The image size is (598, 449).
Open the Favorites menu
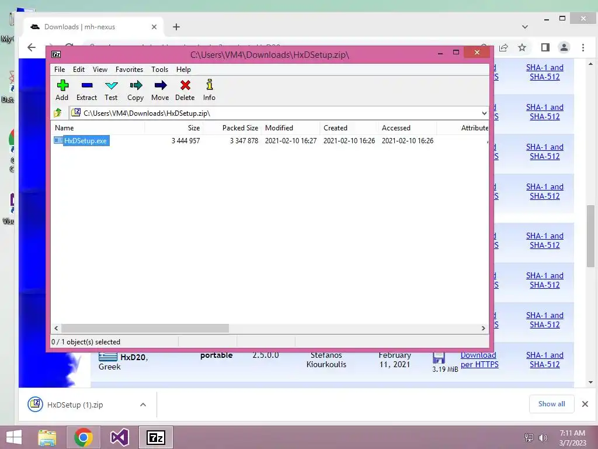coord(129,70)
